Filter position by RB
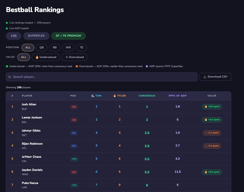The image size is (244, 192). 55,48
